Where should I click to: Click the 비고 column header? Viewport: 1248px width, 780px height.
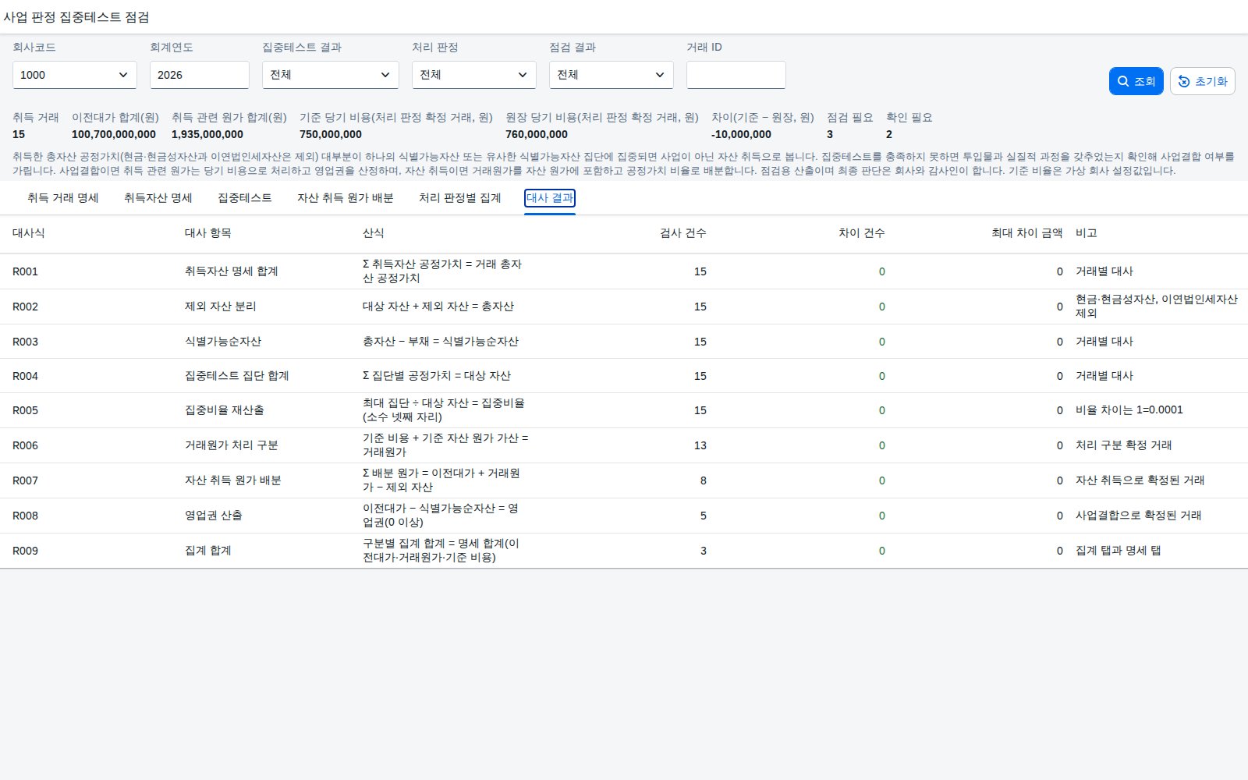click(1087, 233)
